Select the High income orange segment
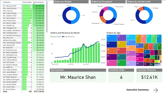The image size is (166, 93). click(x=141, y=9)
